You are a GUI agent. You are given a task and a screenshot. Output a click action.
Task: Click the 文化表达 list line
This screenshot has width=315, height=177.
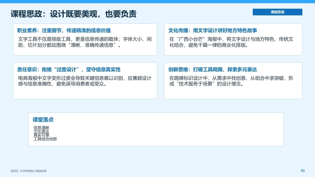[41, 131]
